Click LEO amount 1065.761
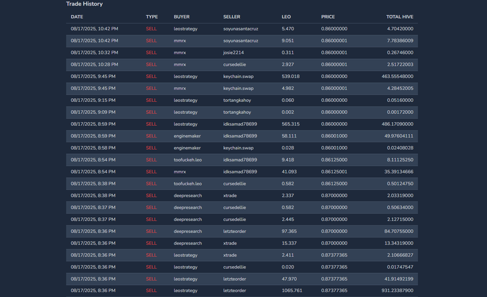Image resolution: width=487 pixels, height=297 pixels. click(x=292, y=291)
